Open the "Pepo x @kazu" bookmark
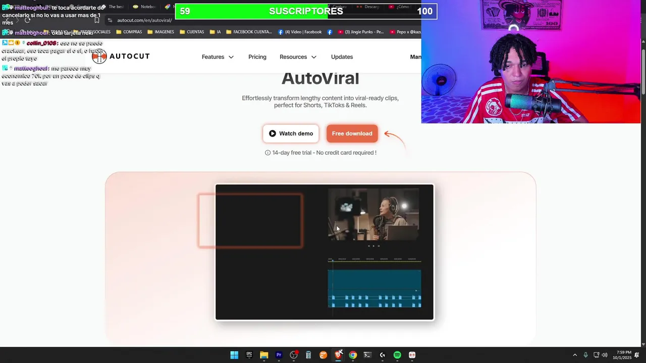646x363 pixels. click(405, 32)
